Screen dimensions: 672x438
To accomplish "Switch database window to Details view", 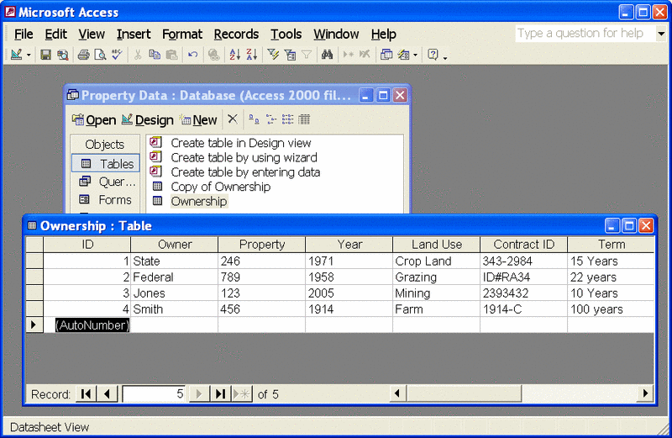I will click(304, 119).
